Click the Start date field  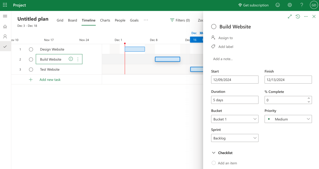235,80
